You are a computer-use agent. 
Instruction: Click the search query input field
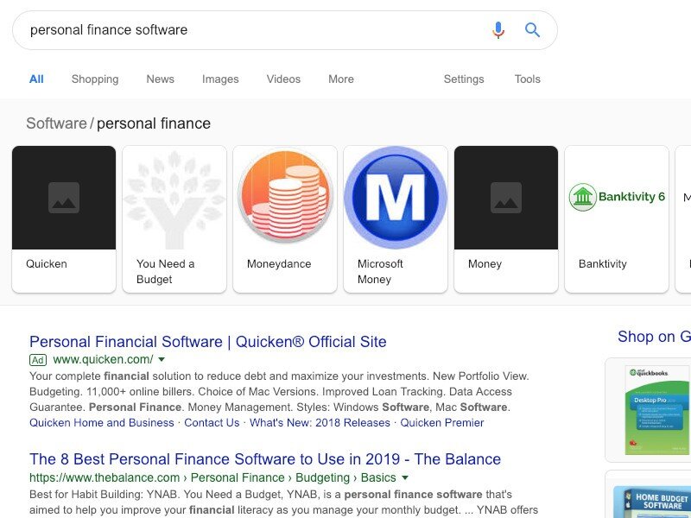[250, 30]
